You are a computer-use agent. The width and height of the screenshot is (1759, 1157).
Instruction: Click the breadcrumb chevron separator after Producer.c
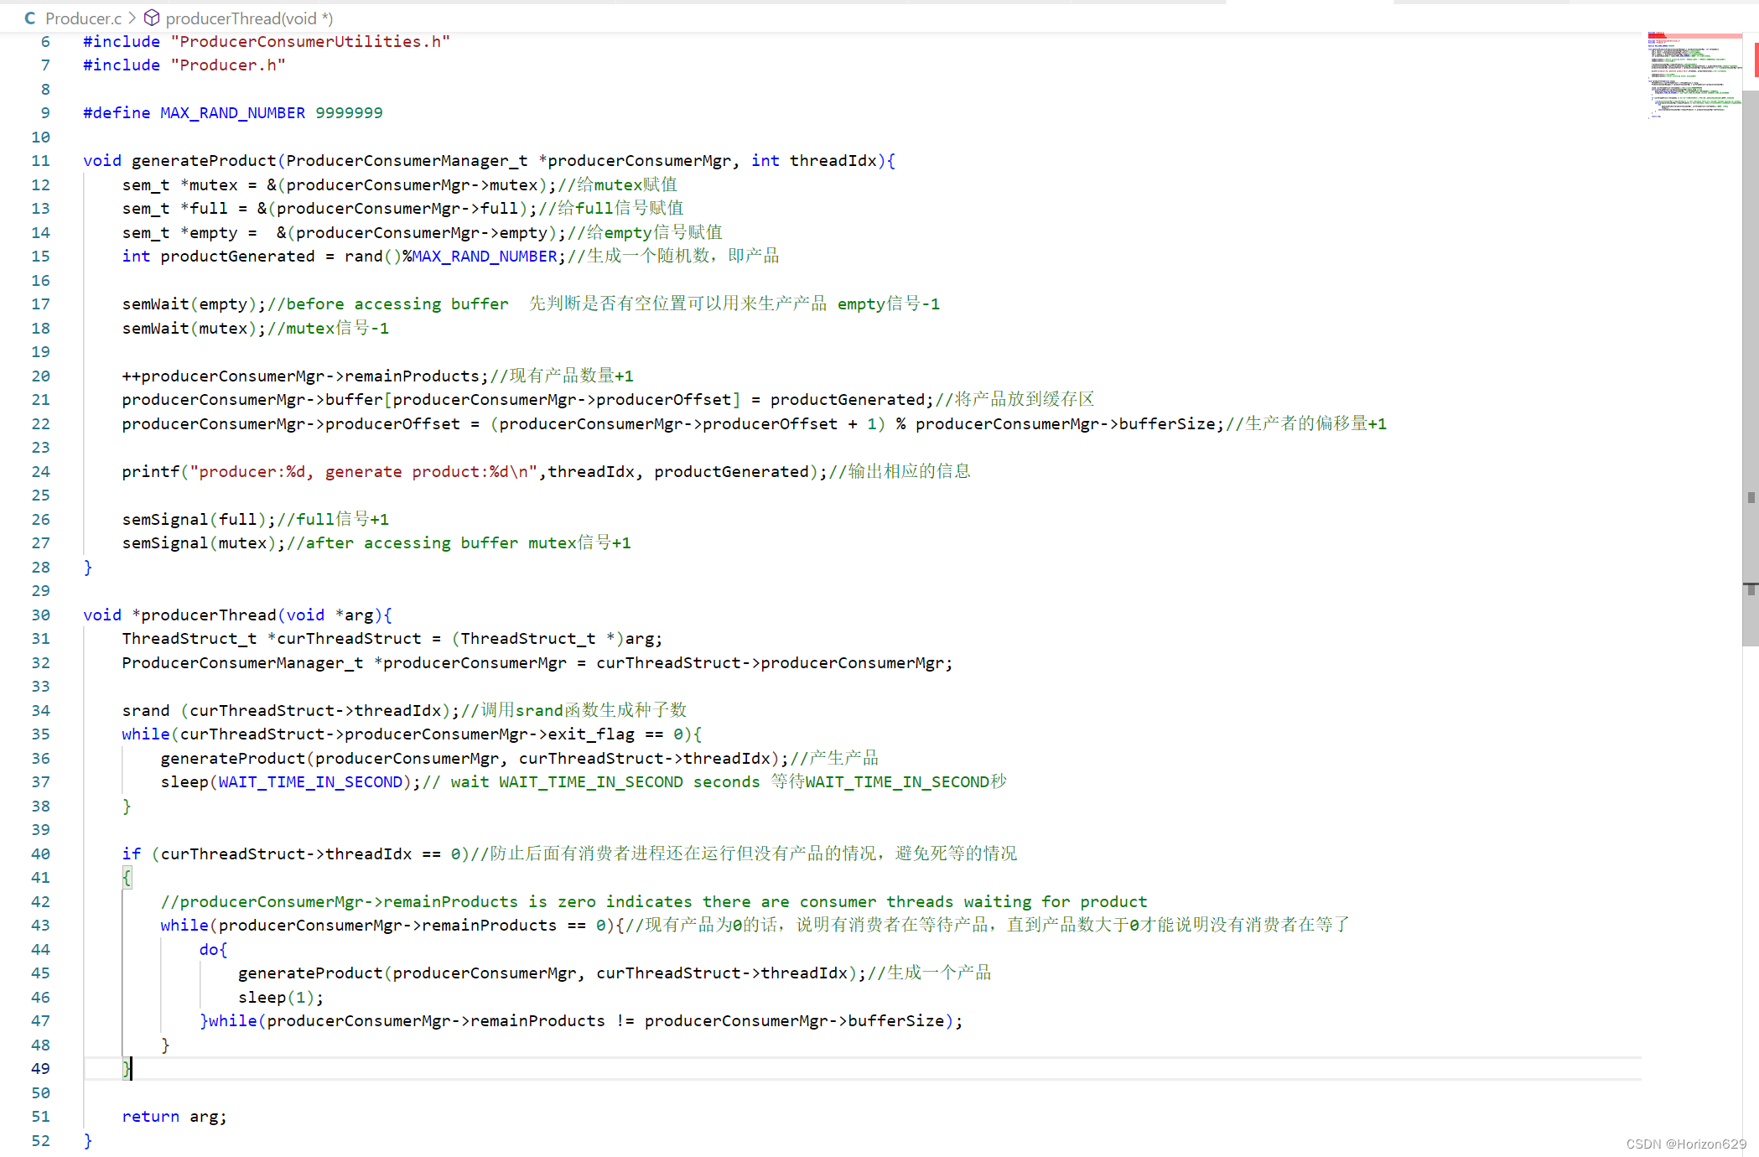coord(132,18)
